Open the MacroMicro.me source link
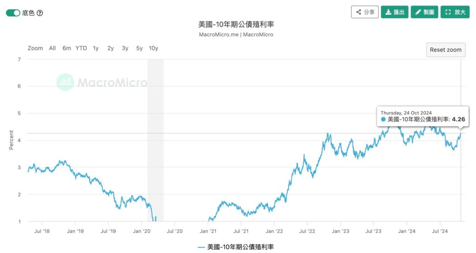476x253 pixels. pyautogui.click(x=219, y=34)
